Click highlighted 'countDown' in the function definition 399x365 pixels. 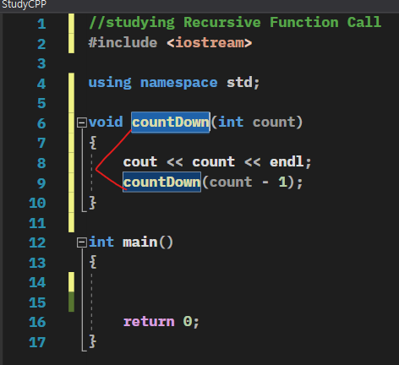(171, 123)
